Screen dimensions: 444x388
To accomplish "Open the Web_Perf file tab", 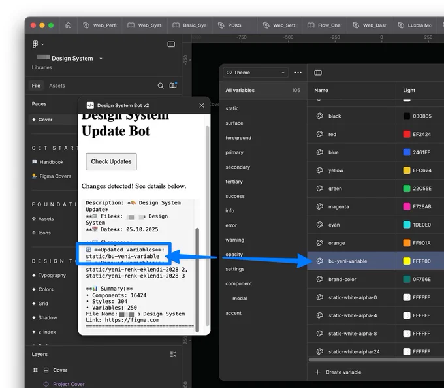I will [99, 25].
